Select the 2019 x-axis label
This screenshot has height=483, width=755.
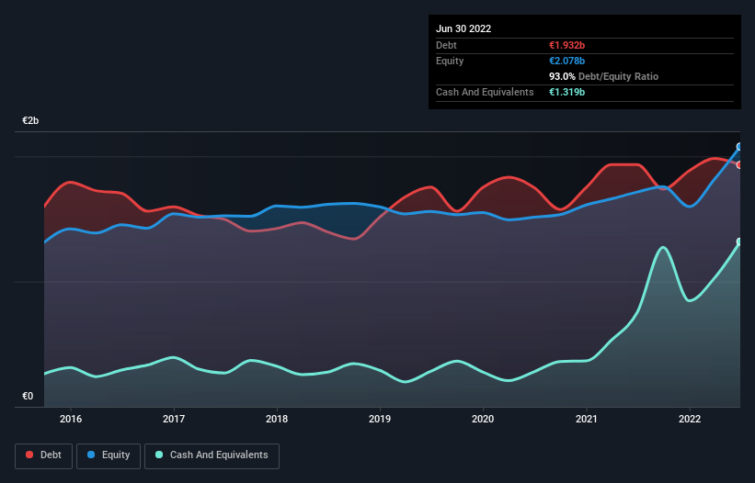[380, 420]
